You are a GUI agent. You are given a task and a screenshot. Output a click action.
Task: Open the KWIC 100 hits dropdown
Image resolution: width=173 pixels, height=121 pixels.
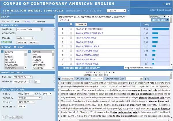47,94
